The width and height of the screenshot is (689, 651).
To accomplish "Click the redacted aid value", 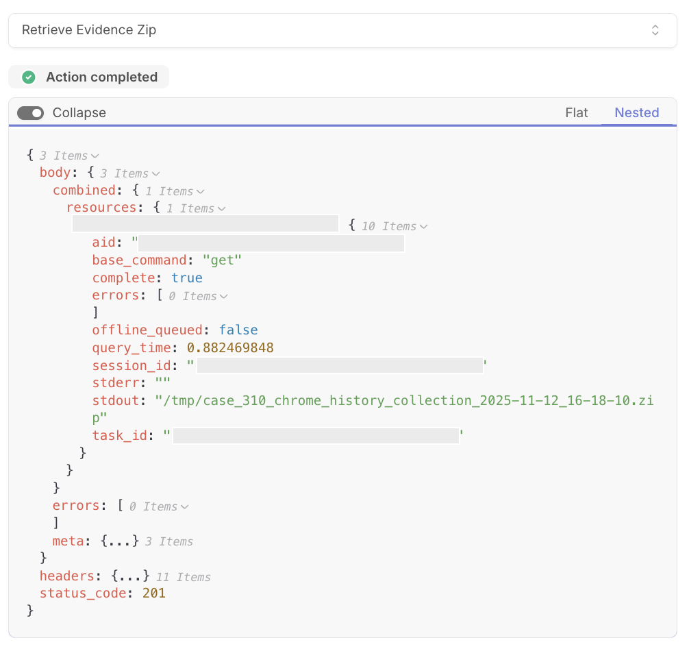I will pos(271,243).
